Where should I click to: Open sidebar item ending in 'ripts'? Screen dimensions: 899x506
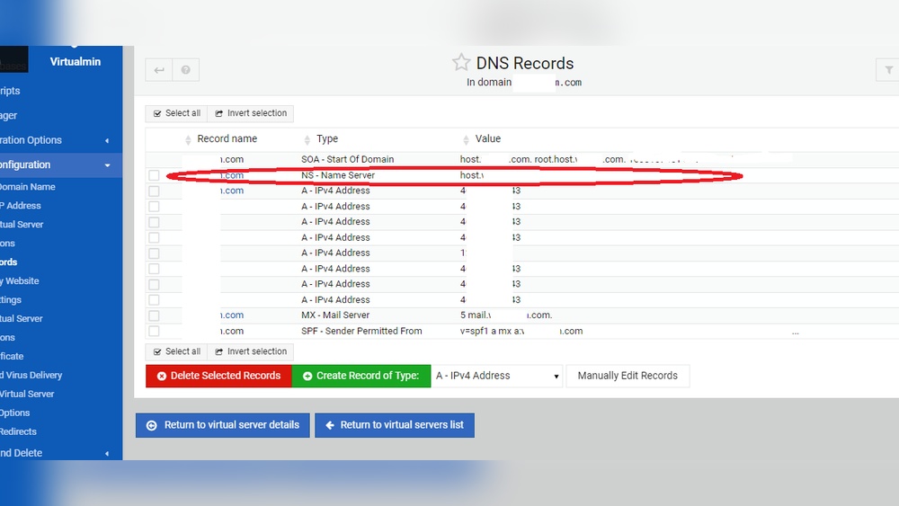tap(10, 91)
